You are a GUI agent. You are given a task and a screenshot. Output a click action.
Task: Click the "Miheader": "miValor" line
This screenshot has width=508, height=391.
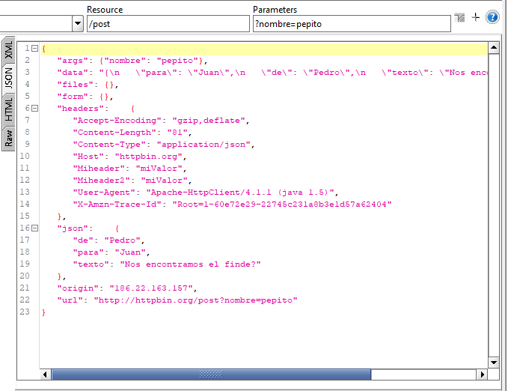point(129,169)
